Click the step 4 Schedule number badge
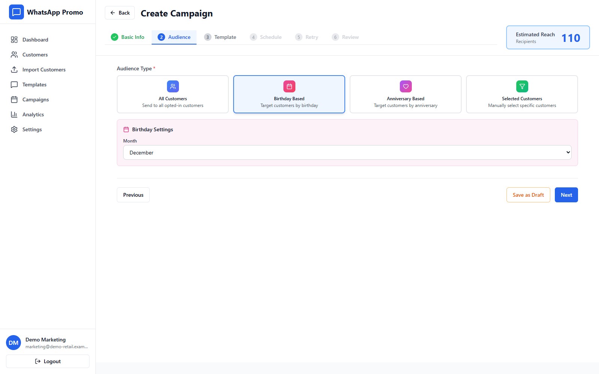The height and width of the screenshot is (374, 599). tap(253, 37)
